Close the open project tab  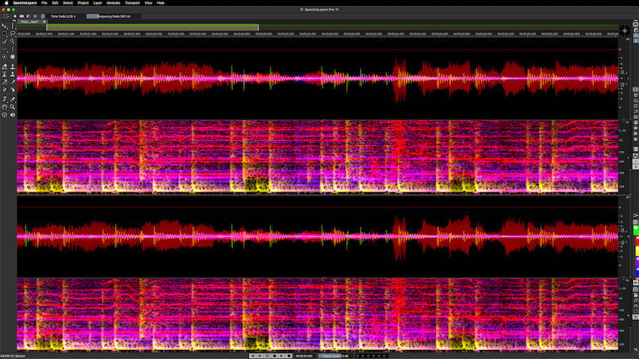tap(46, 23)
